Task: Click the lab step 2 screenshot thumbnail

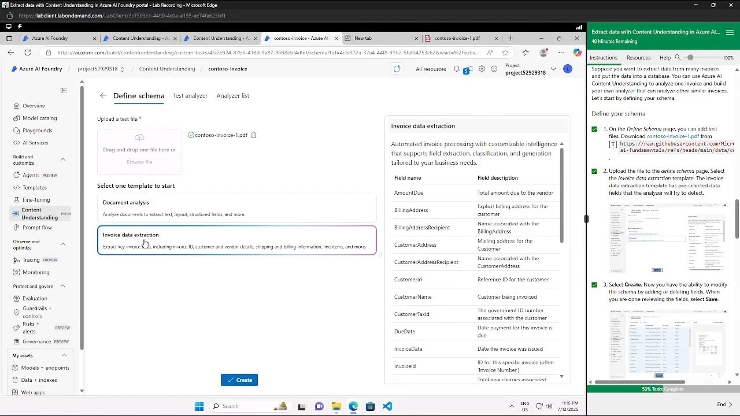Action: coord(668,238)
